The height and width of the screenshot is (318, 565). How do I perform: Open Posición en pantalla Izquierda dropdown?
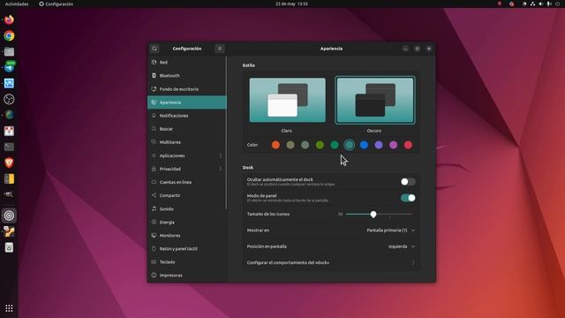coord(402,246)
